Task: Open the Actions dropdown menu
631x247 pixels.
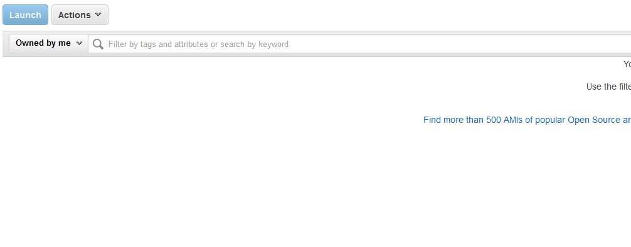Action: coord(80,15)
